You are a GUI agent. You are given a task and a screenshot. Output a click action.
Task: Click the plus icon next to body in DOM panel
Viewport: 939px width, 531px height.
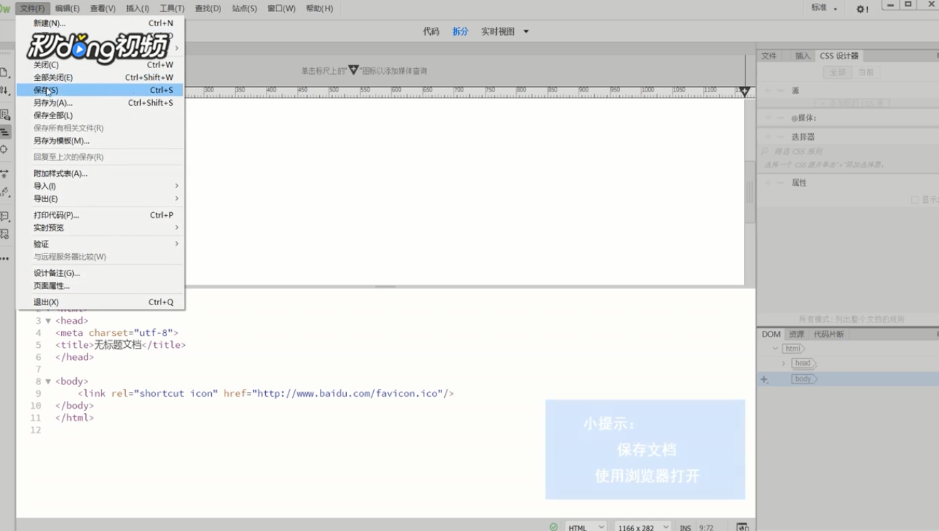point(765,380)
